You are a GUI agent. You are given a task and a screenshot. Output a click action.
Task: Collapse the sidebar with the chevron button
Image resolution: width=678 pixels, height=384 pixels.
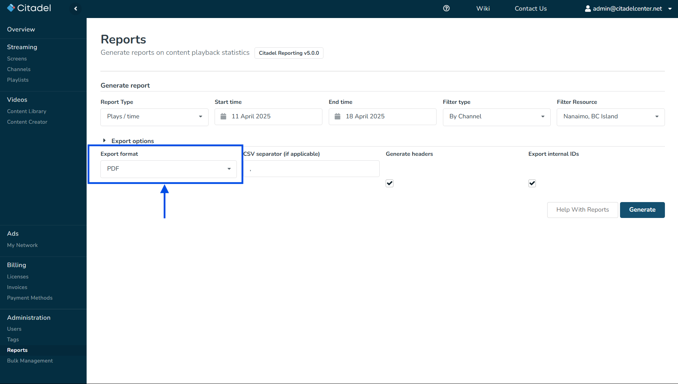tap(76, 8)
